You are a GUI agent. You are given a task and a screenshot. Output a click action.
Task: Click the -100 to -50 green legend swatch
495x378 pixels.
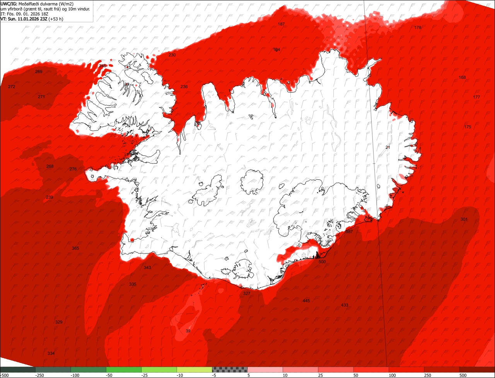tap(89, 370)
